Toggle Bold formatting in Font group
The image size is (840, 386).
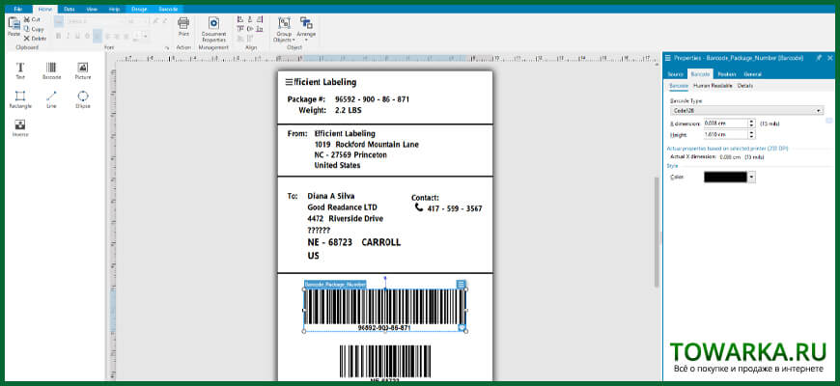[58, 37]
